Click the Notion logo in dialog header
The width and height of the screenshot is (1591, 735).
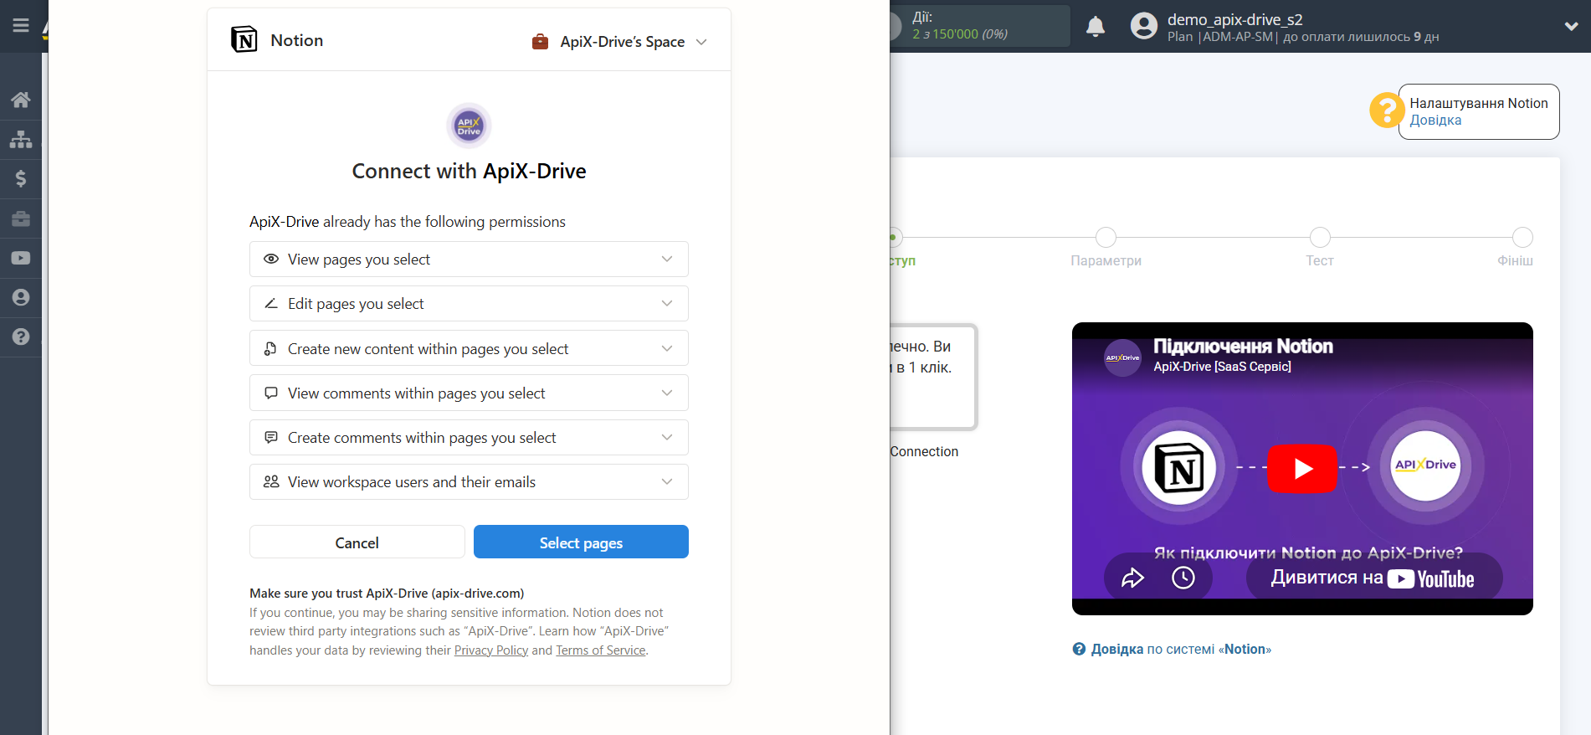pyautogui.click(x=244, y=39)
